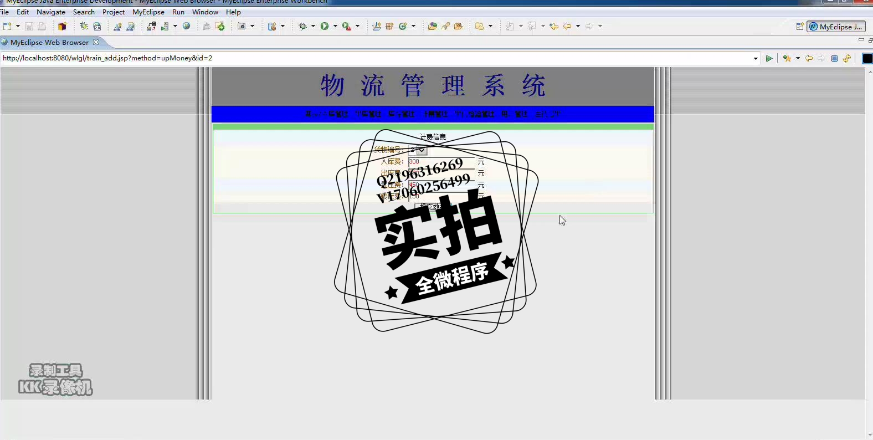Viewport: 873px width, 440px height.
Task: Expand the Debug dropdown arrow
Action: pos(313,26)
